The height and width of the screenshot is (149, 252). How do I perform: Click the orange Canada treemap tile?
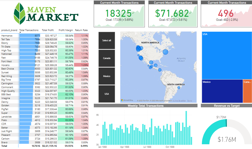point(247,91)
